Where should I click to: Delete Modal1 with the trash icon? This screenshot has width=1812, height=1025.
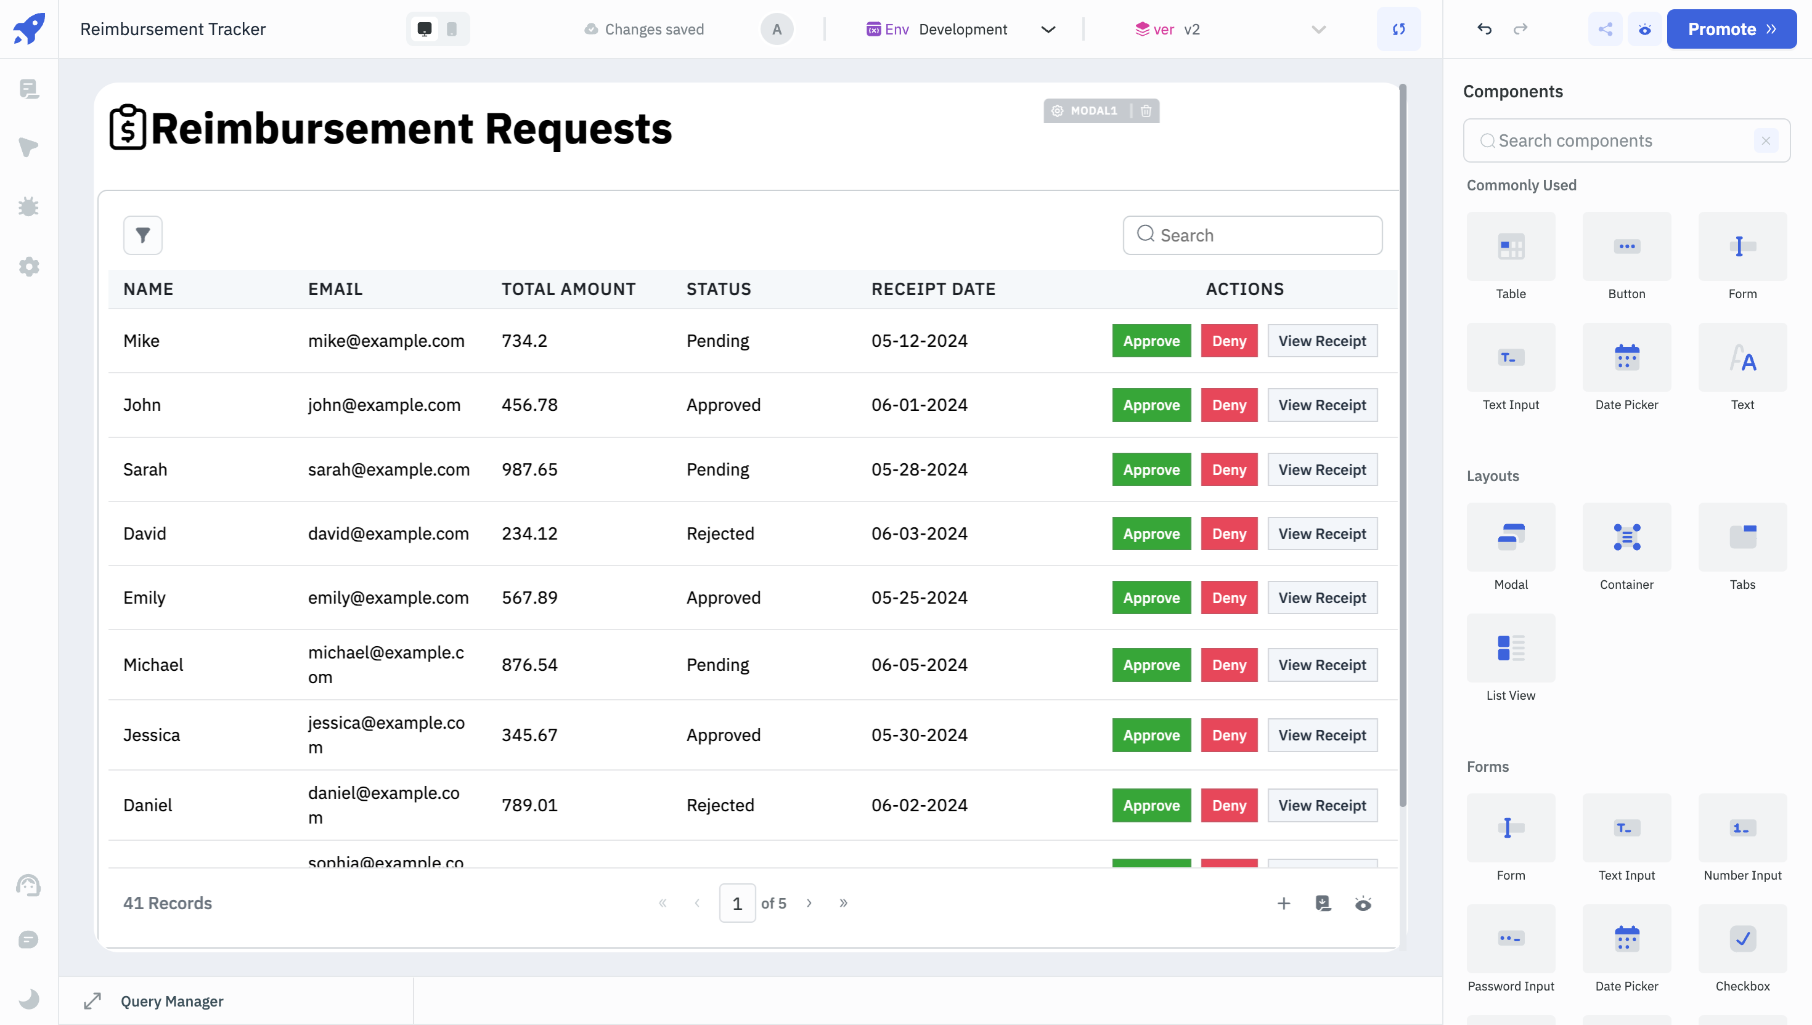point(1146,110)
